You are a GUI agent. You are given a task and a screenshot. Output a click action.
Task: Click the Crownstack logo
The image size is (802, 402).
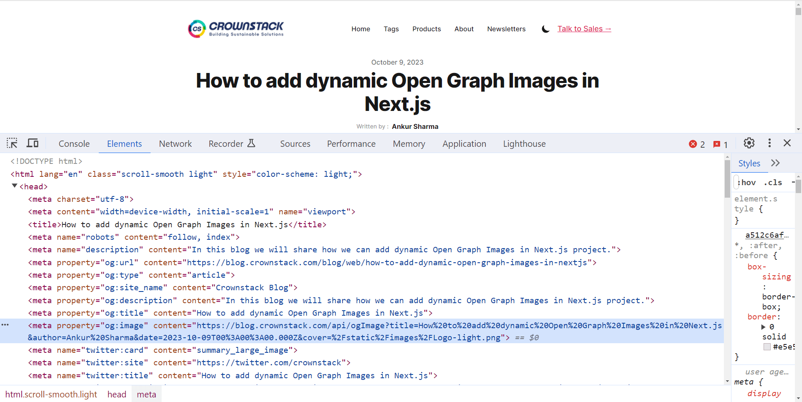236,28
